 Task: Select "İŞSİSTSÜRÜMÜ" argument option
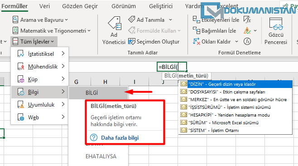pos(236,107)
